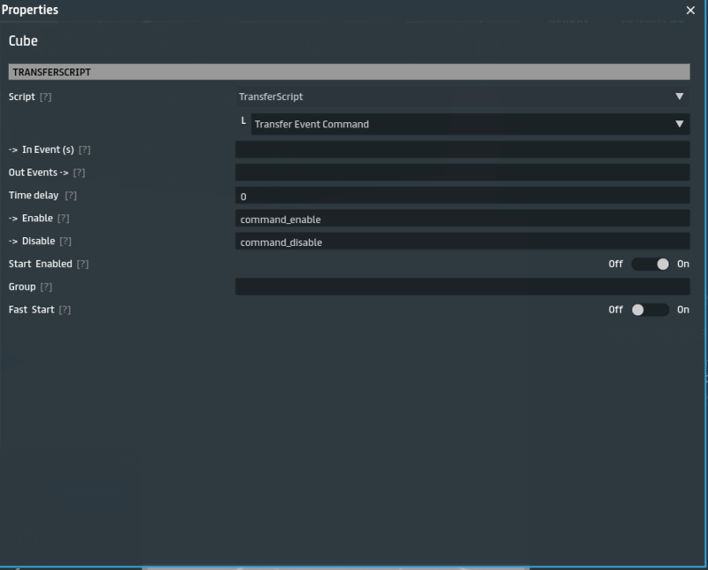Click the [?] icon beside Group
Image resolution: width=708 pixels, height=570 pixels.
[46, 288]
